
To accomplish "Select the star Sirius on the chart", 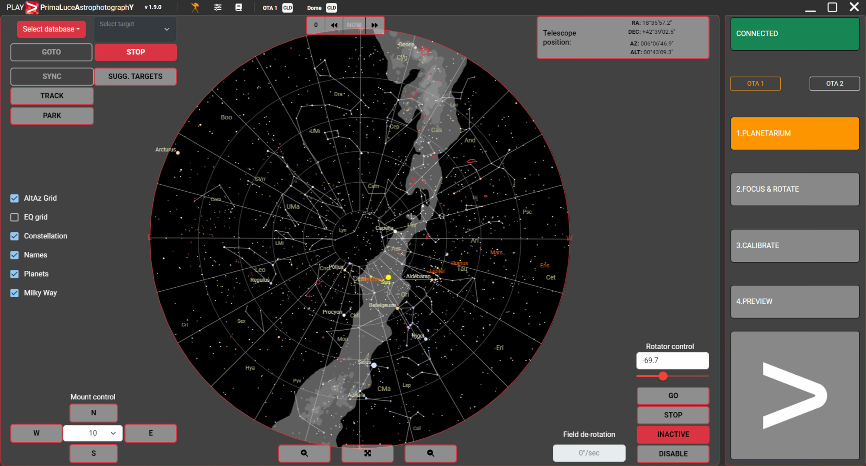I will pos(374,365).
